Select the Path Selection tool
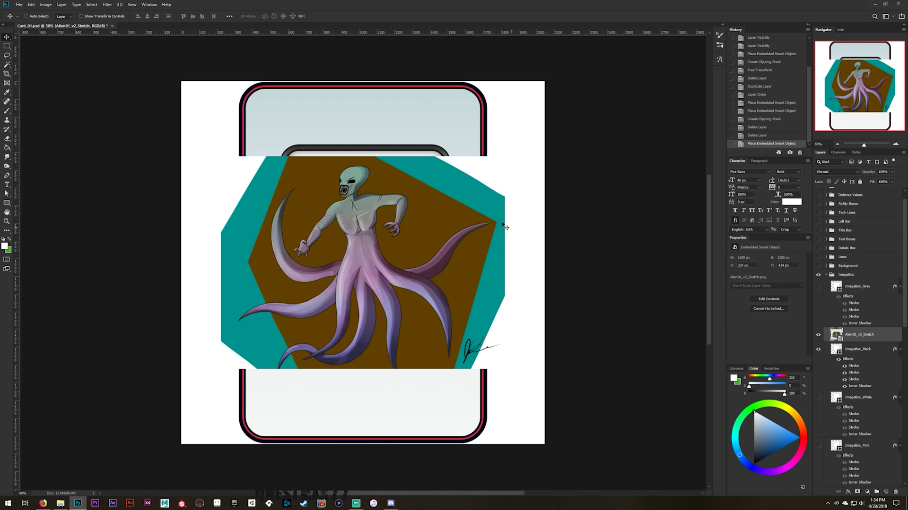 point(7,194)
